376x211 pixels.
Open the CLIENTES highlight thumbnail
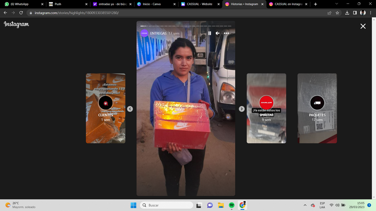tap(105, 108)
